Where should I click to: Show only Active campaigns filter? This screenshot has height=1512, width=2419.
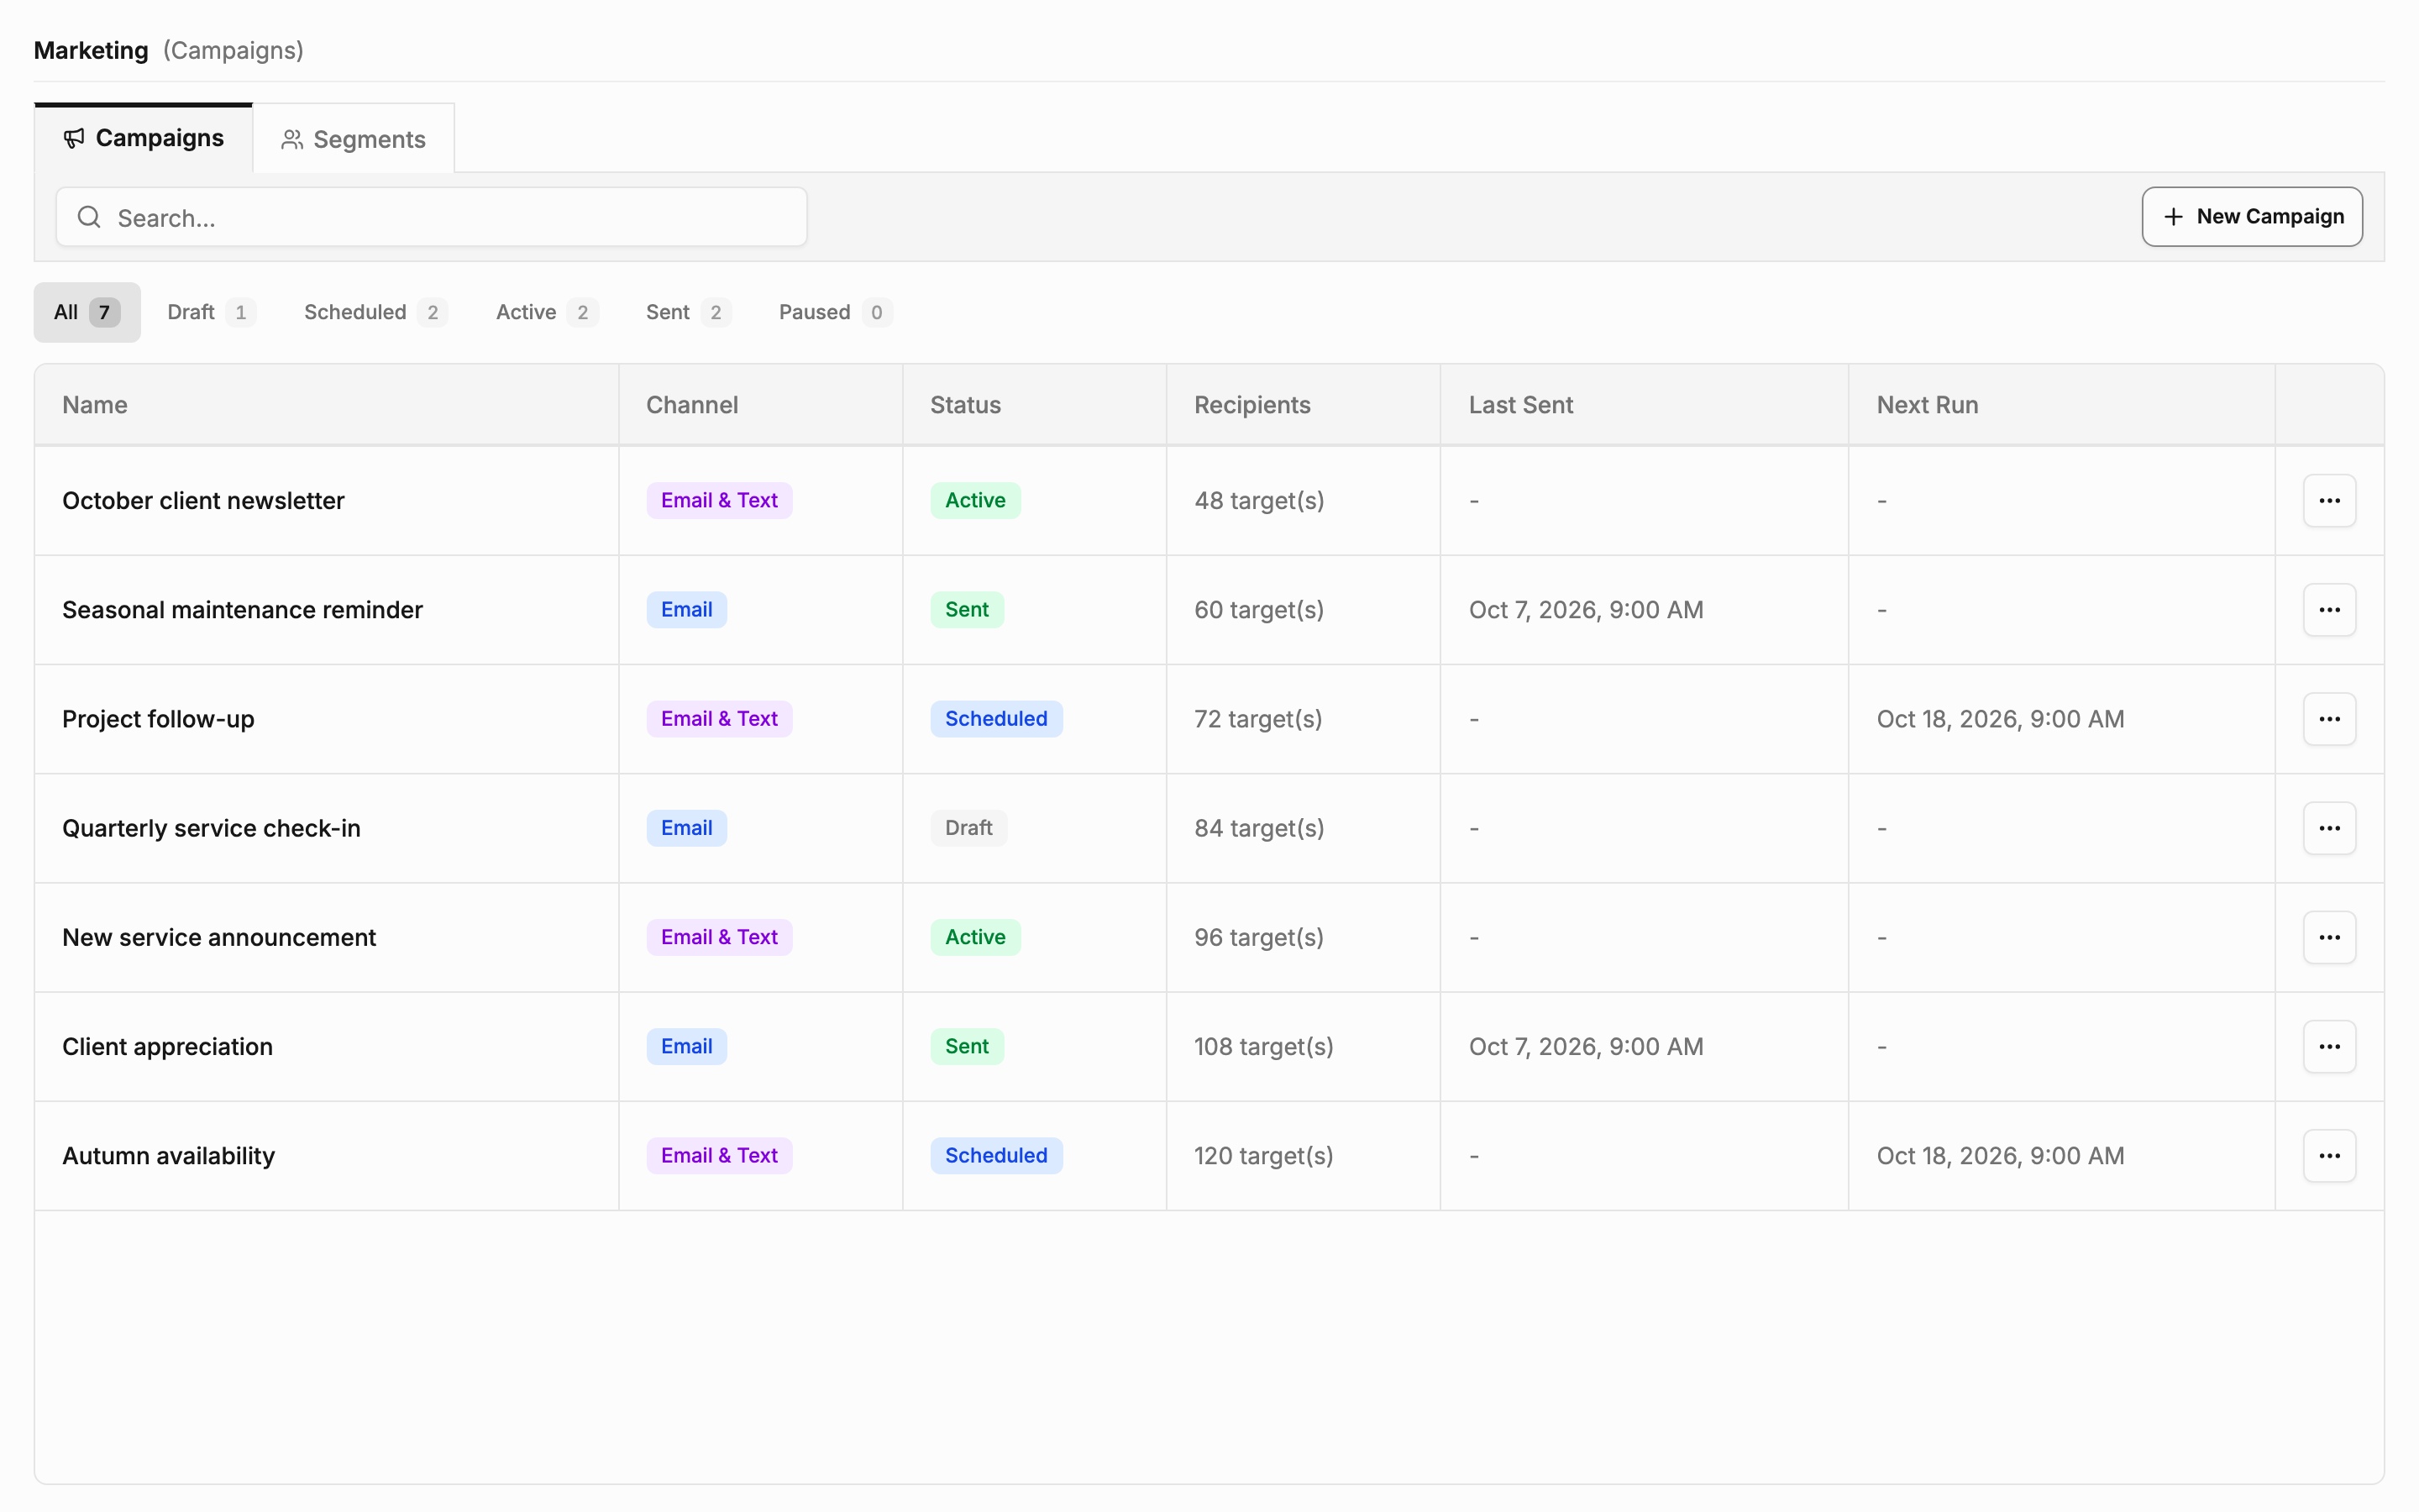546,312
